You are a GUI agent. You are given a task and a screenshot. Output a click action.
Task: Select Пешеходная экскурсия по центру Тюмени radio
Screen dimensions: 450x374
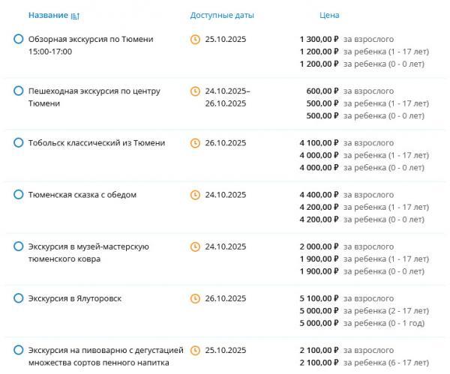pos(19,91)
